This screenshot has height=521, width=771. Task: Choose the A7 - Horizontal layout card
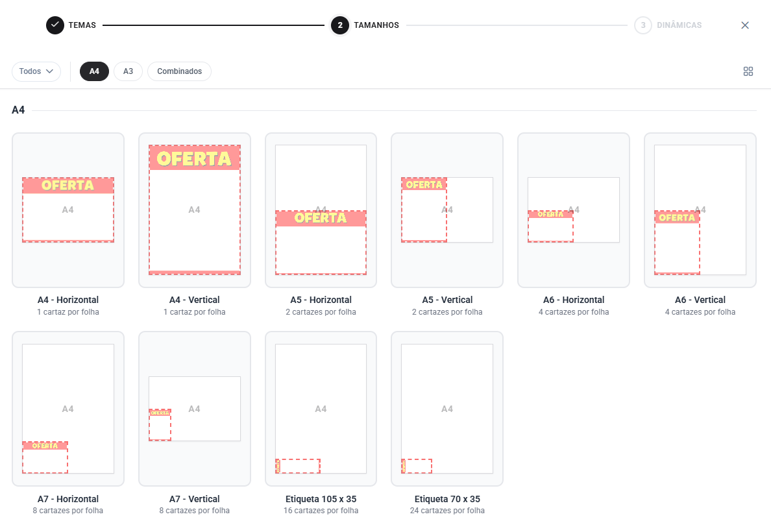point(68,409)
